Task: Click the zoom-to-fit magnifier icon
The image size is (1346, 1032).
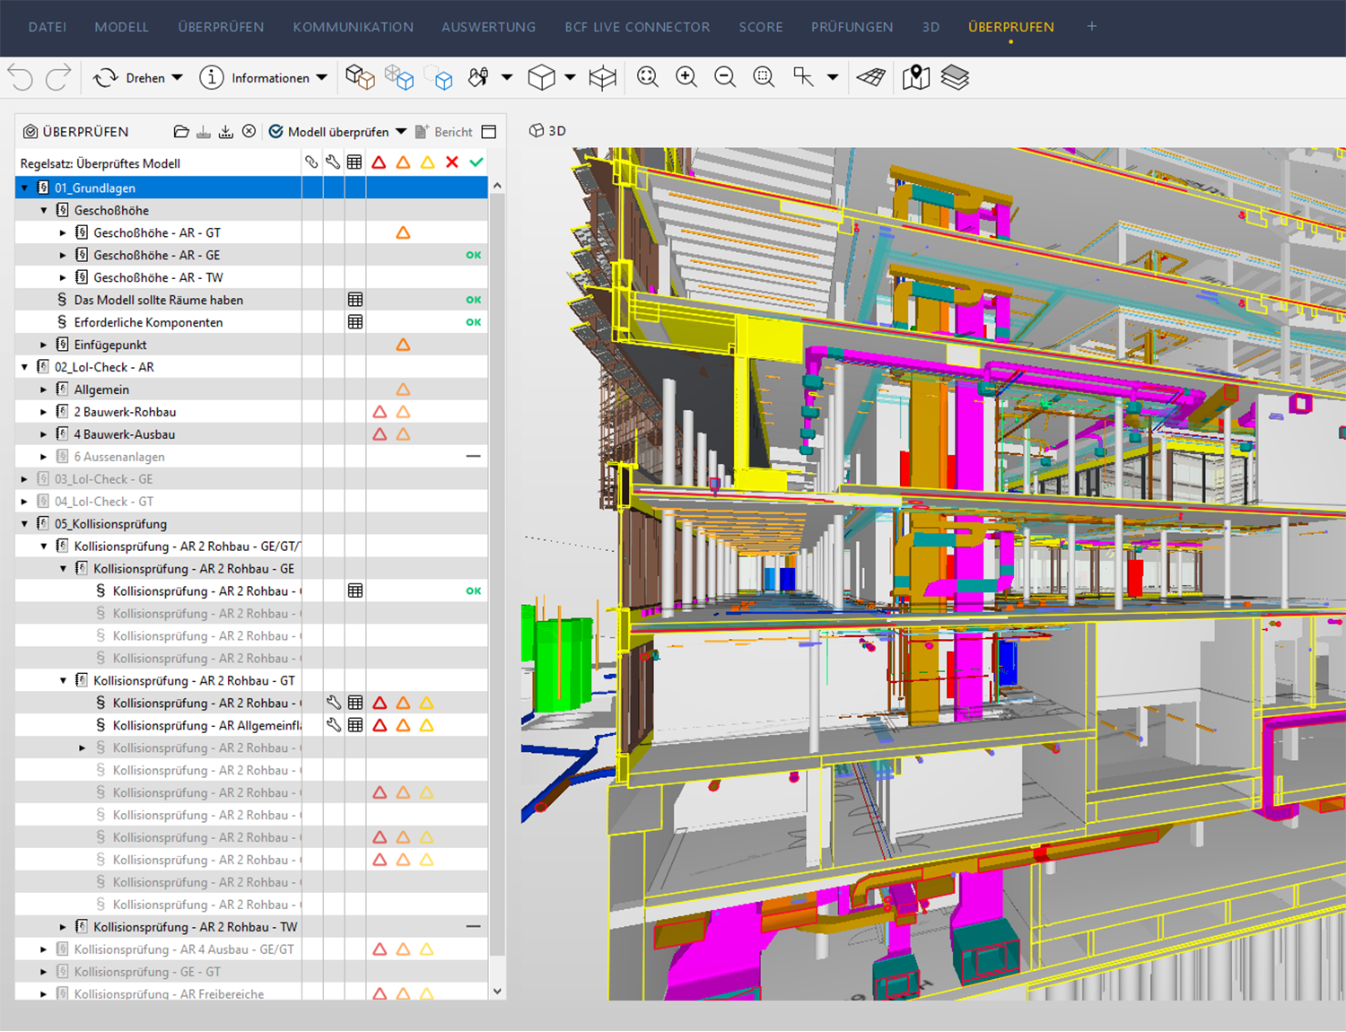Action: pyautogui.click(x=646, y=77)
